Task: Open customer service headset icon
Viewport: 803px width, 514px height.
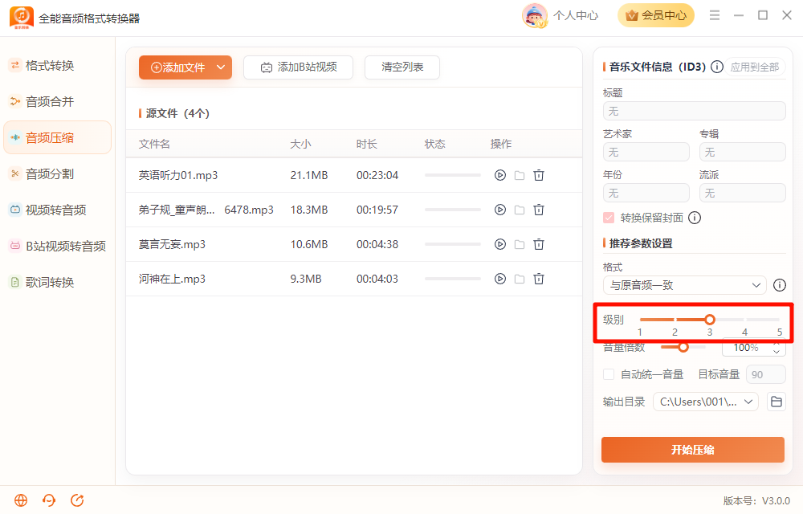Action: coord(49,500)
